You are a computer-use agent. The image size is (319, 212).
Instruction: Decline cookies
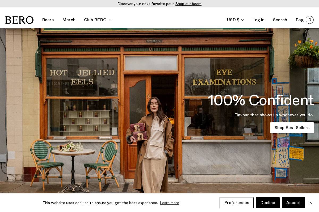point(268,203)
